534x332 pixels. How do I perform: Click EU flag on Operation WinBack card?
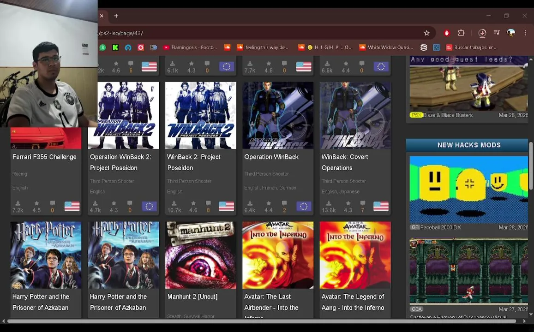304,207
